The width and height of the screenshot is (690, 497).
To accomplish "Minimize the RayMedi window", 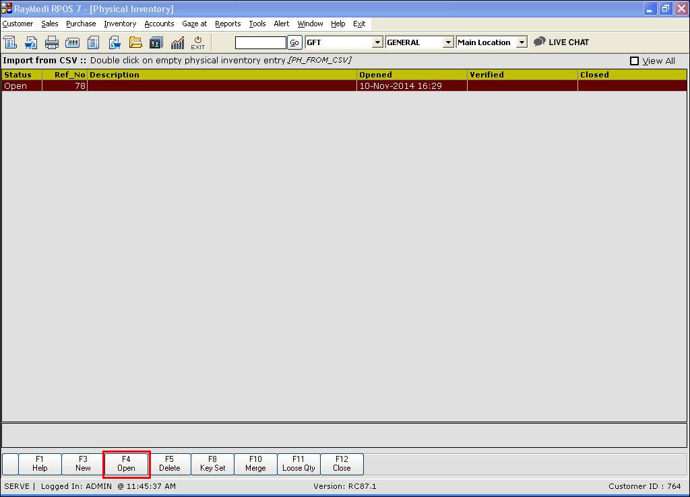I will 650,8.
